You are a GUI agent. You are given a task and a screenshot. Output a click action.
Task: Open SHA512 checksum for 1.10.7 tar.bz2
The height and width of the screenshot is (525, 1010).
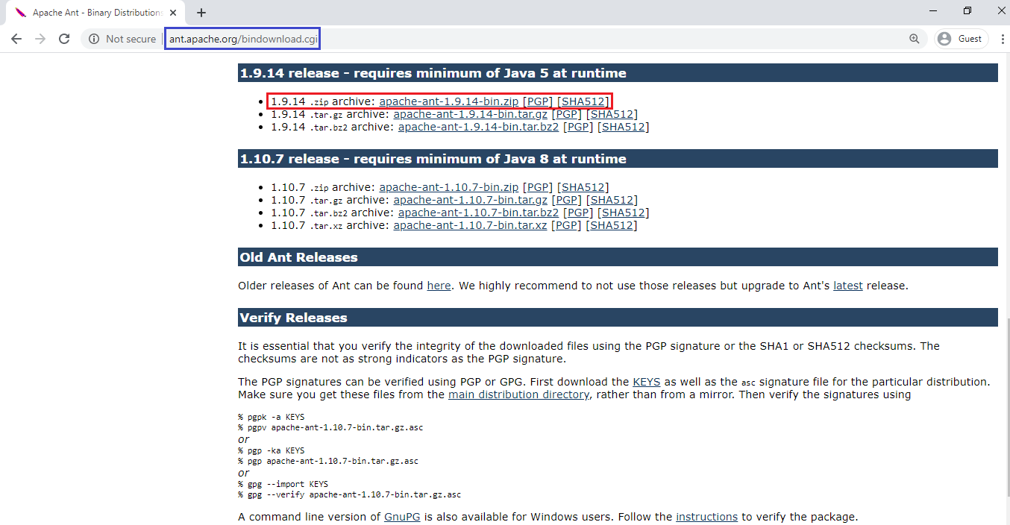[624, 213]
